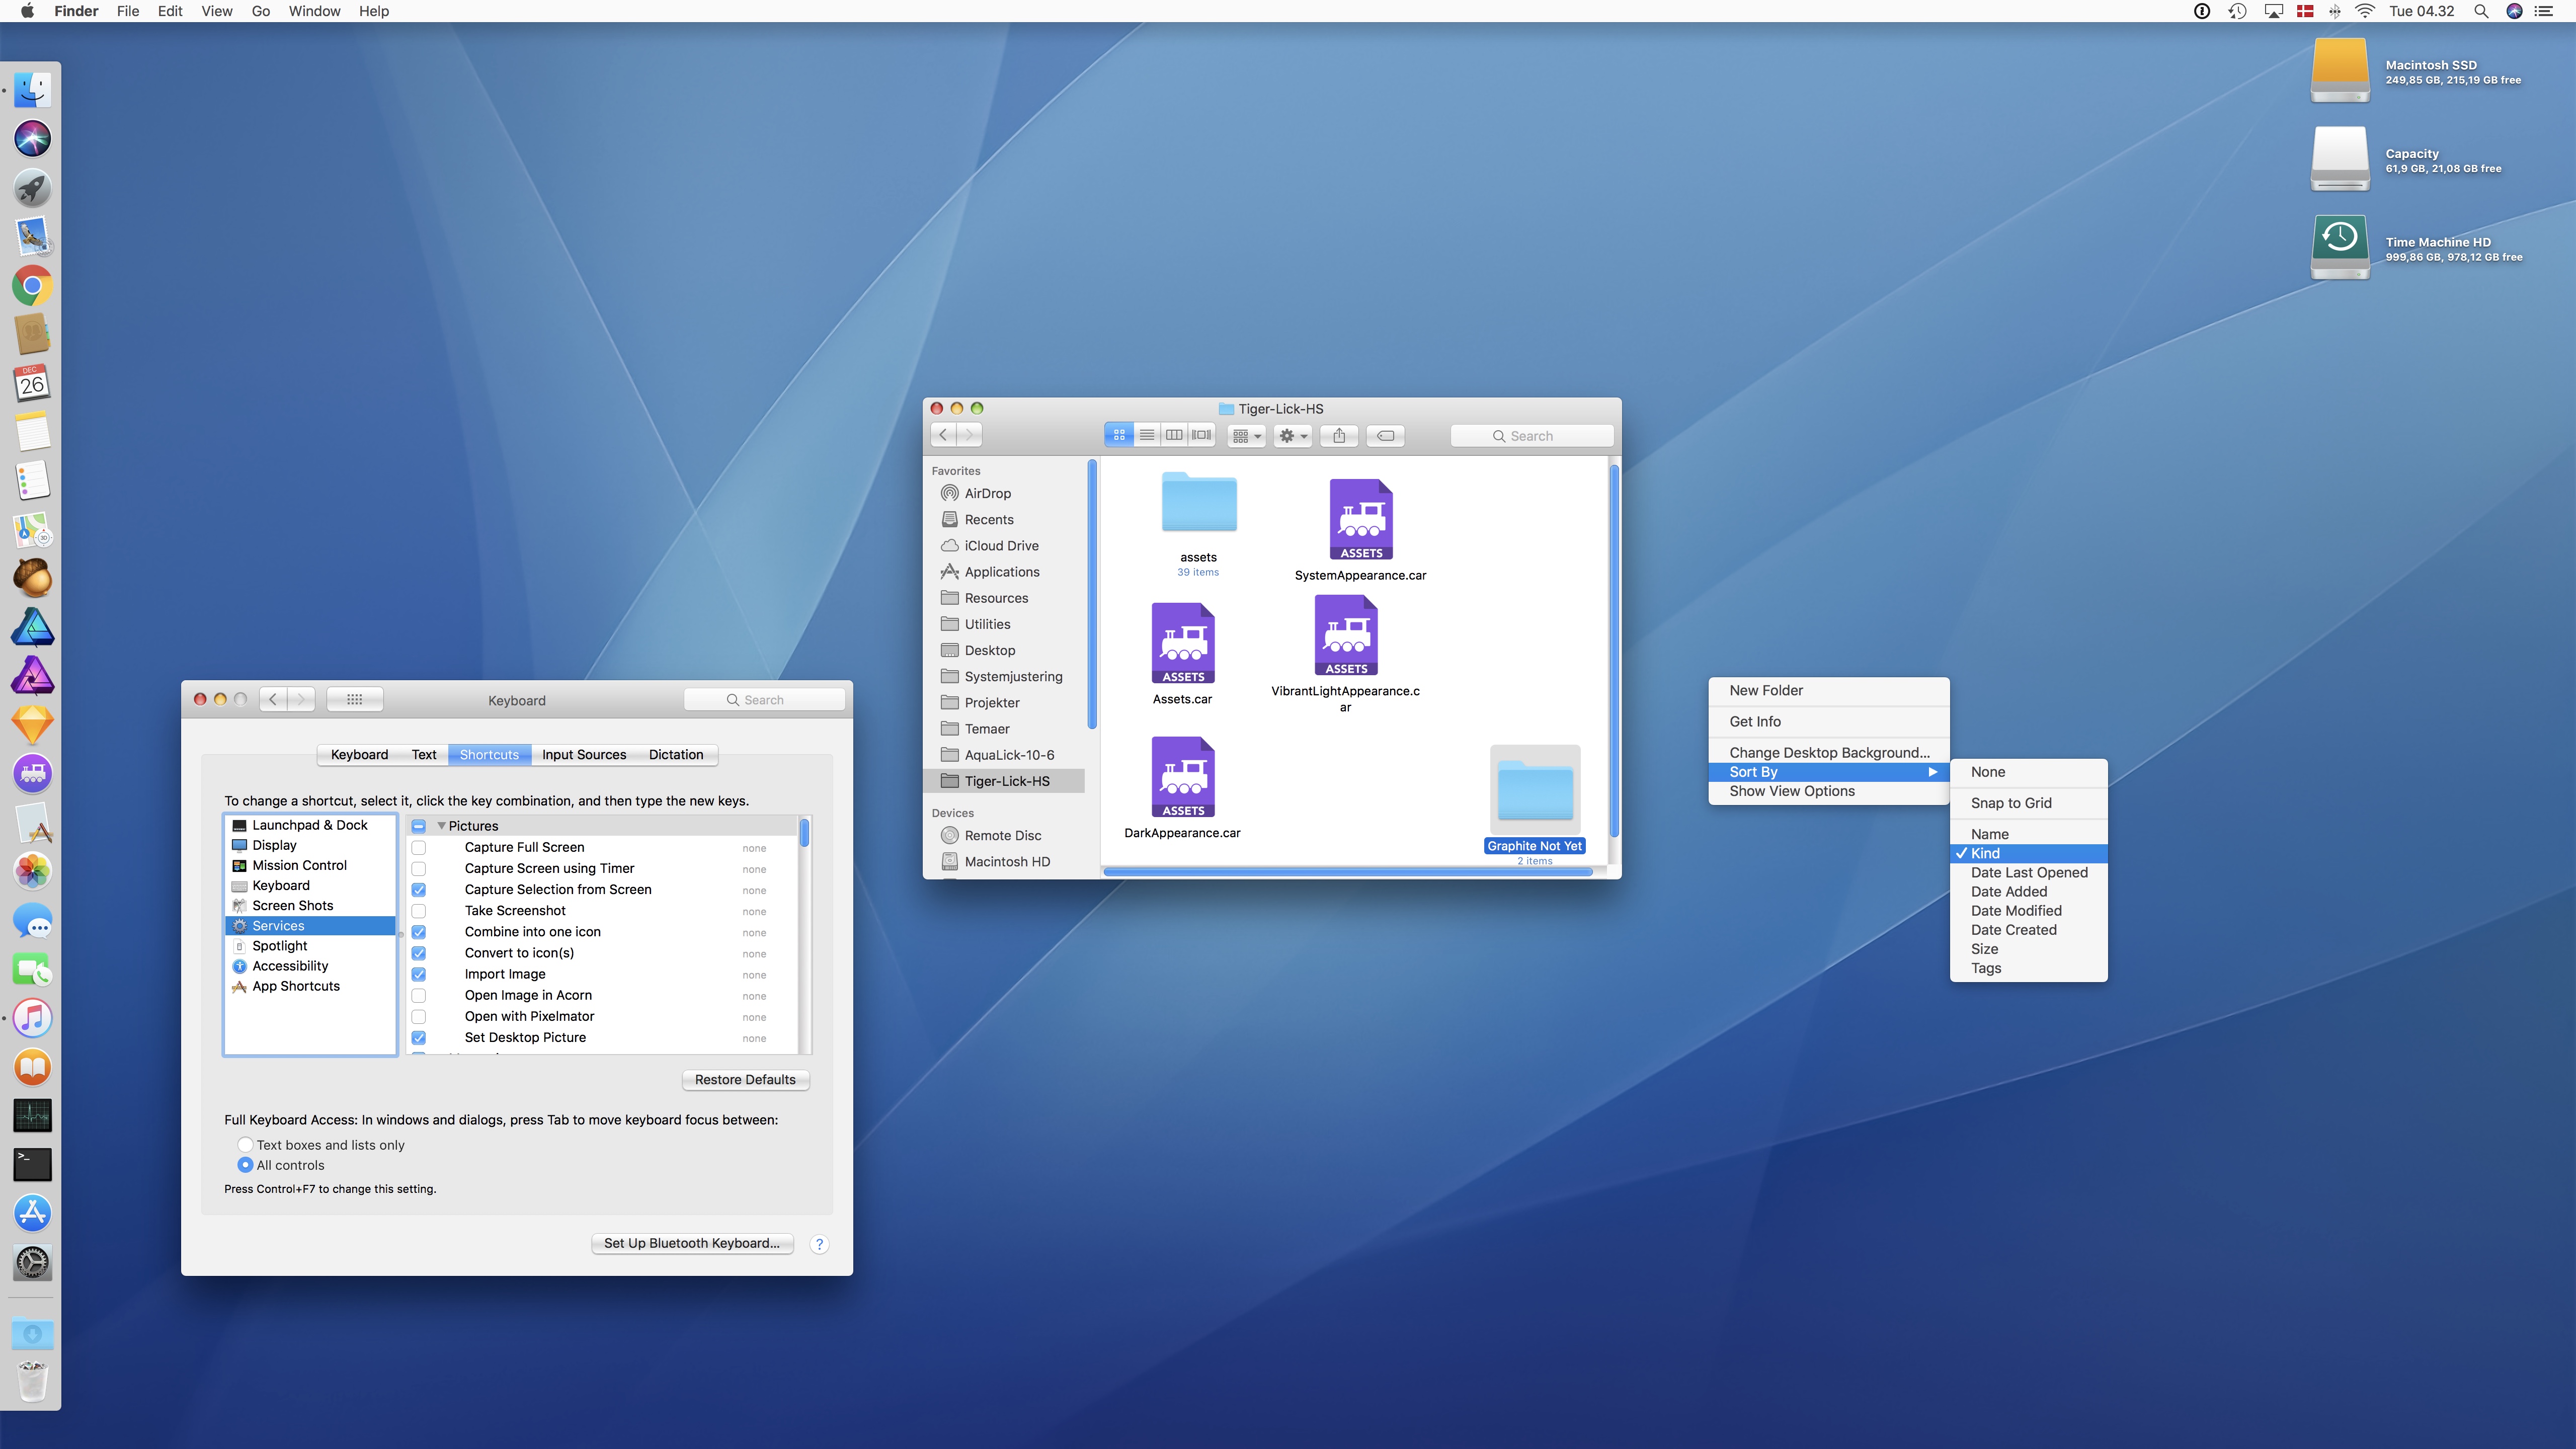Open the Shortcuts tab
This screenshot has height=1449, width=2576.
point(489,754)
